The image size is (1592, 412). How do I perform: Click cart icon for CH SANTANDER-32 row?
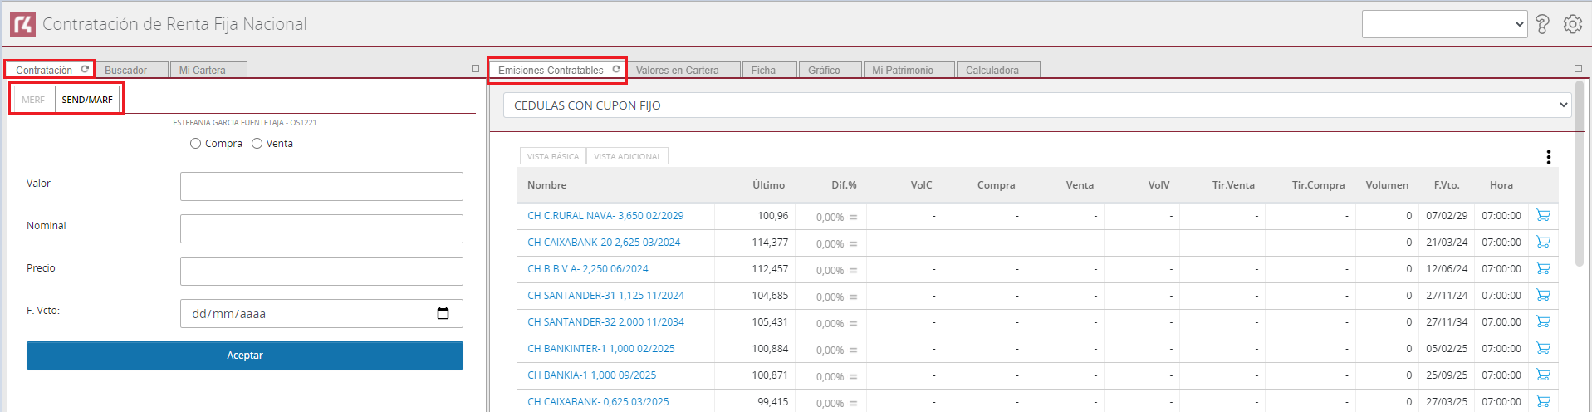click(1543, 321)
